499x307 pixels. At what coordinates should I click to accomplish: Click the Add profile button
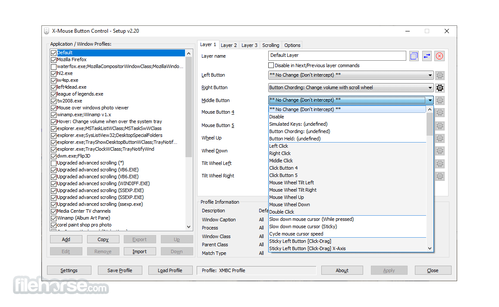66,239
